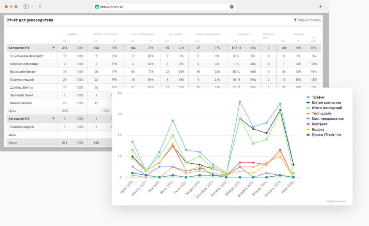Click the macOS green full-screen window button

[x=16, y=7]
